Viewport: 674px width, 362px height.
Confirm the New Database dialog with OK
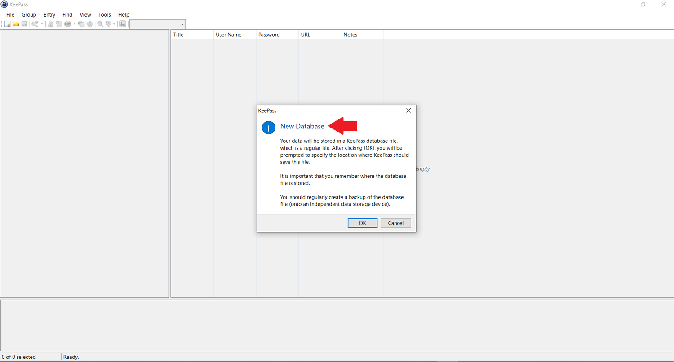[363, 223]
